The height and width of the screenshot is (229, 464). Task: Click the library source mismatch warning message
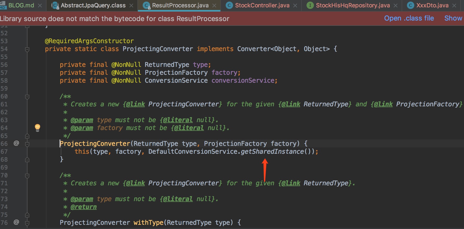(115, 19)
